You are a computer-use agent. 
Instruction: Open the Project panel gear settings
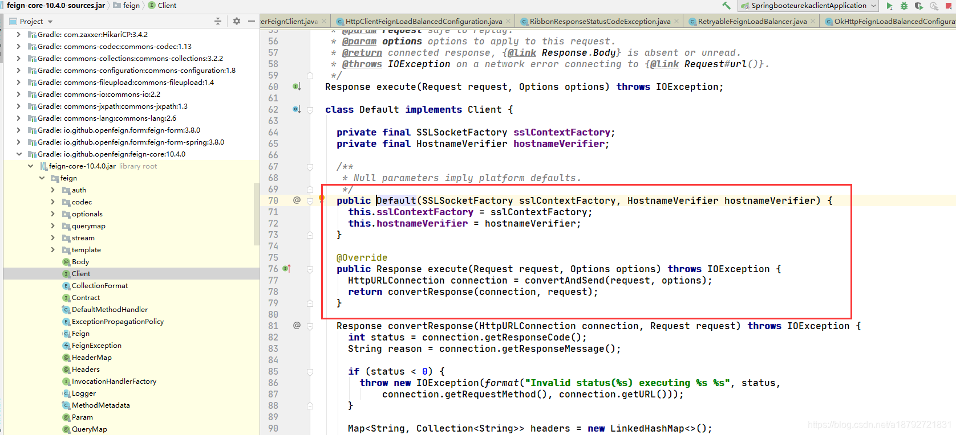coord(237,21)
